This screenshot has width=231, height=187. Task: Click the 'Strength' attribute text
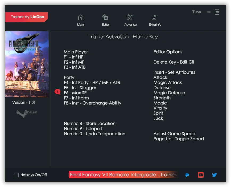[162, 98]
